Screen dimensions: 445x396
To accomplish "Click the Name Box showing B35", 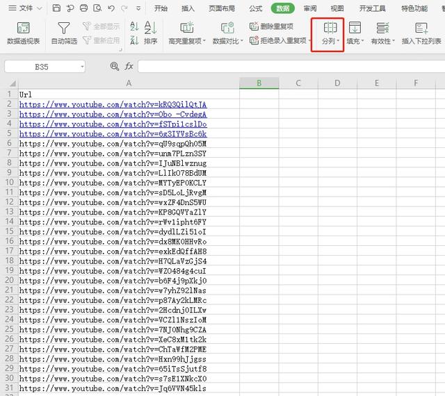I will 42,67.
